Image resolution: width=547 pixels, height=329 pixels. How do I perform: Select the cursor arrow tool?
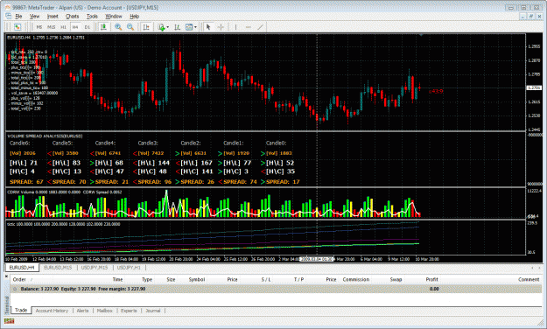(x=208, y=27)
